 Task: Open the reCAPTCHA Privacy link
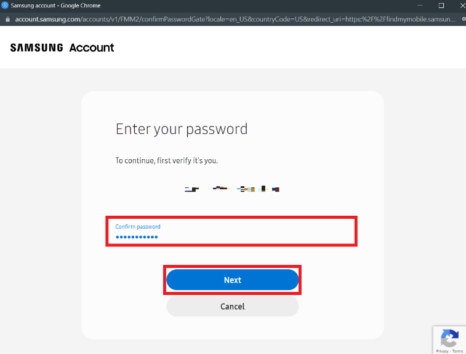coord(442,351)
